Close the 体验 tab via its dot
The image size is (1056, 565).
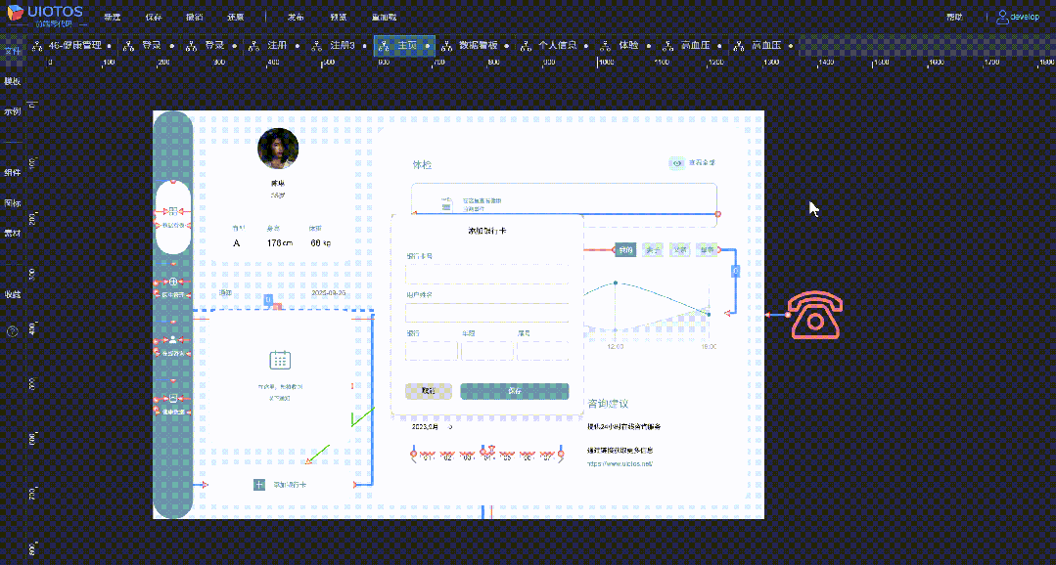(648, 46)
